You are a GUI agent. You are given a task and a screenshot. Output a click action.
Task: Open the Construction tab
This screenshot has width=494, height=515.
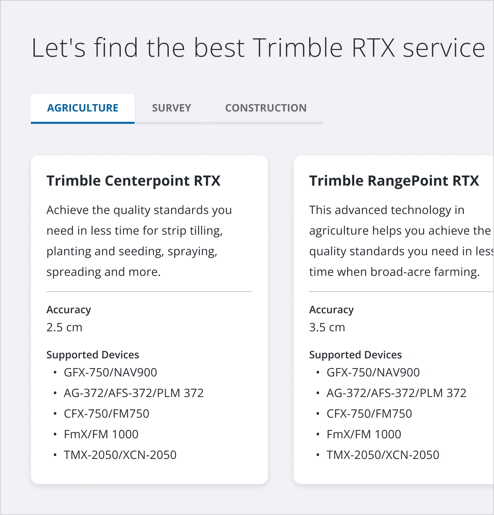pyautogui.click(x=266, y=108)
